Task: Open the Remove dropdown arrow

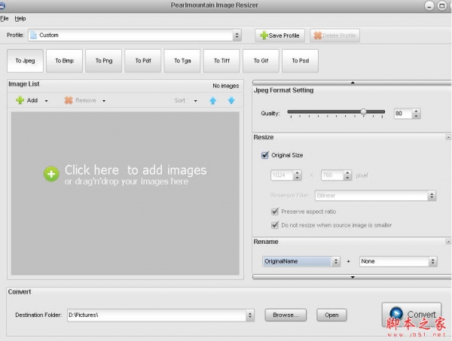Action: (104, 101)
